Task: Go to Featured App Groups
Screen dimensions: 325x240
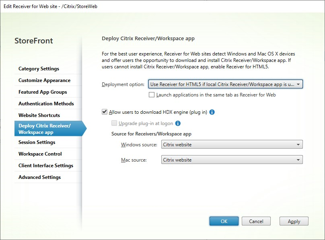Action: [43, 92]
